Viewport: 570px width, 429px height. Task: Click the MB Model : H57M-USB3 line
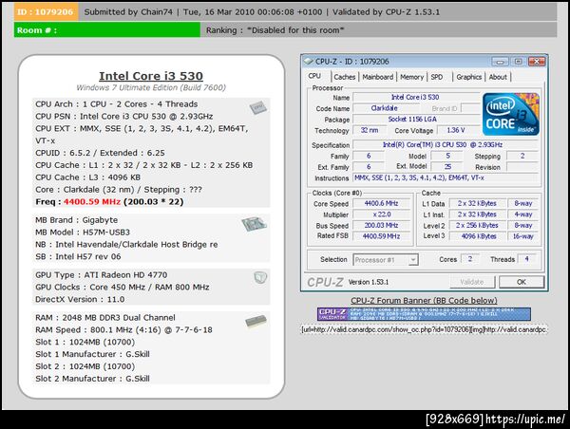pyautogui.click(x=83, y=233)
